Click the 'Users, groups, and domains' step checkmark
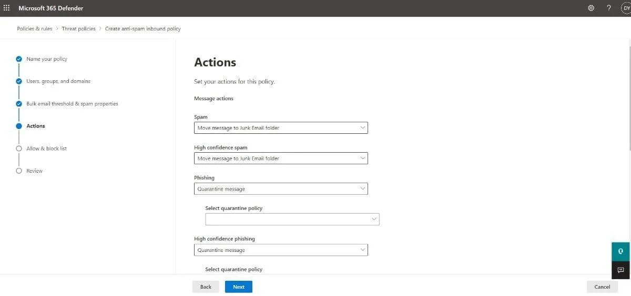This screenshot has height=296, width=631. click(x=19, y=81)
